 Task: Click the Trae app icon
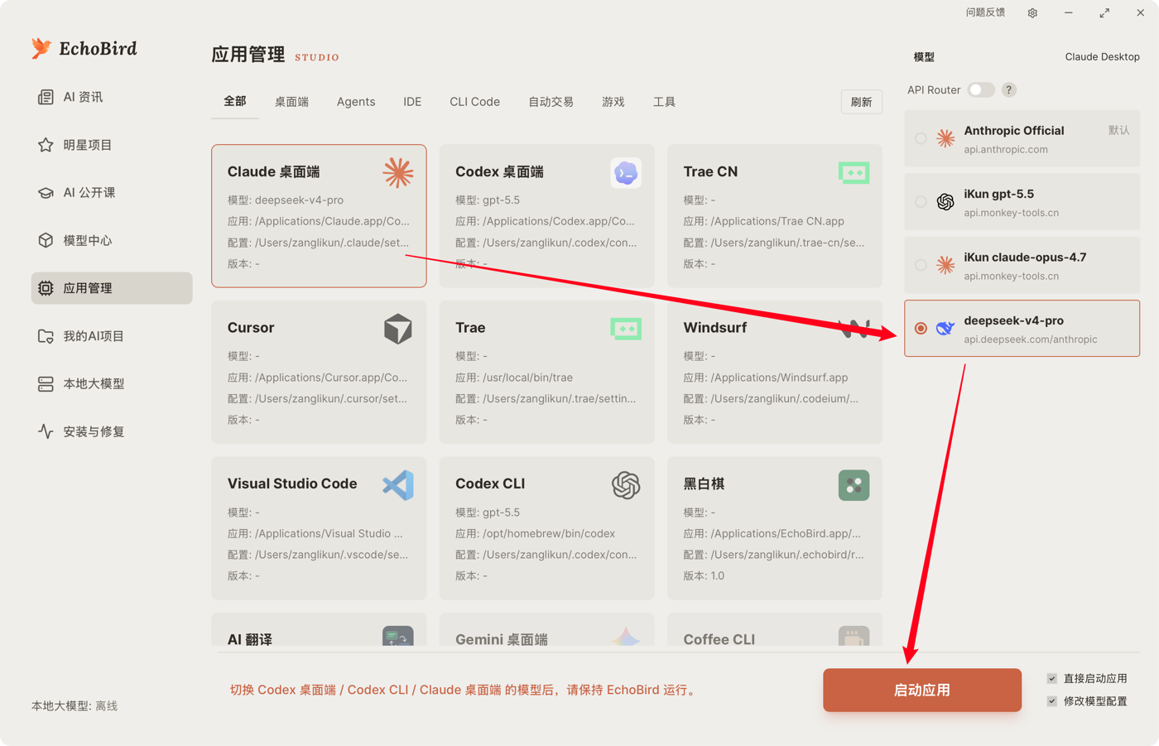(x=626, y=329)
